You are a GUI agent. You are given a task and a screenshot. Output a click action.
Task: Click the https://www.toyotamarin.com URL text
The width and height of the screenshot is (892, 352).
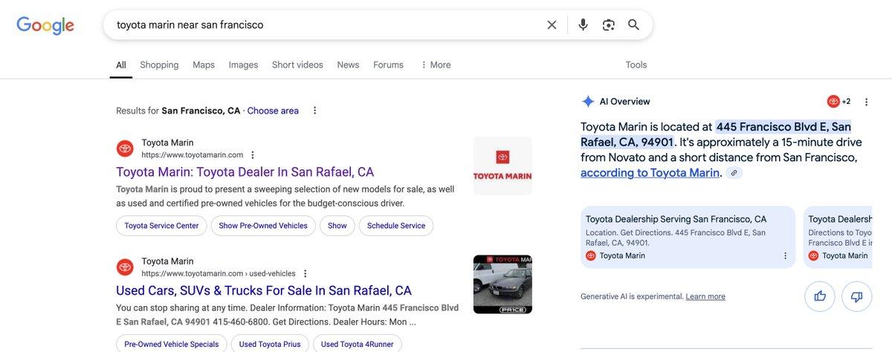click(x=193, y=155)
